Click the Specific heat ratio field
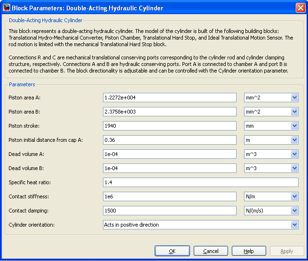308x261 pixels. 201,182
